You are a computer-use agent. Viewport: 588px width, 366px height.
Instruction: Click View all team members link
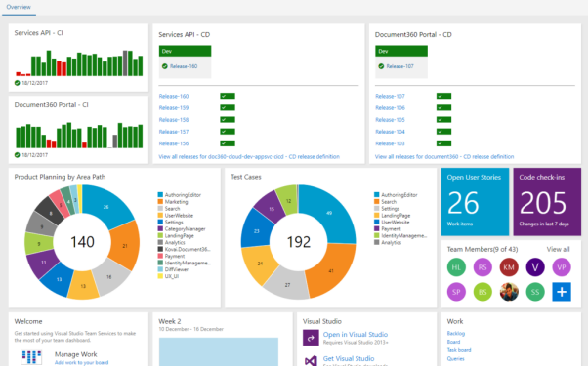click(x=558, y=249)
